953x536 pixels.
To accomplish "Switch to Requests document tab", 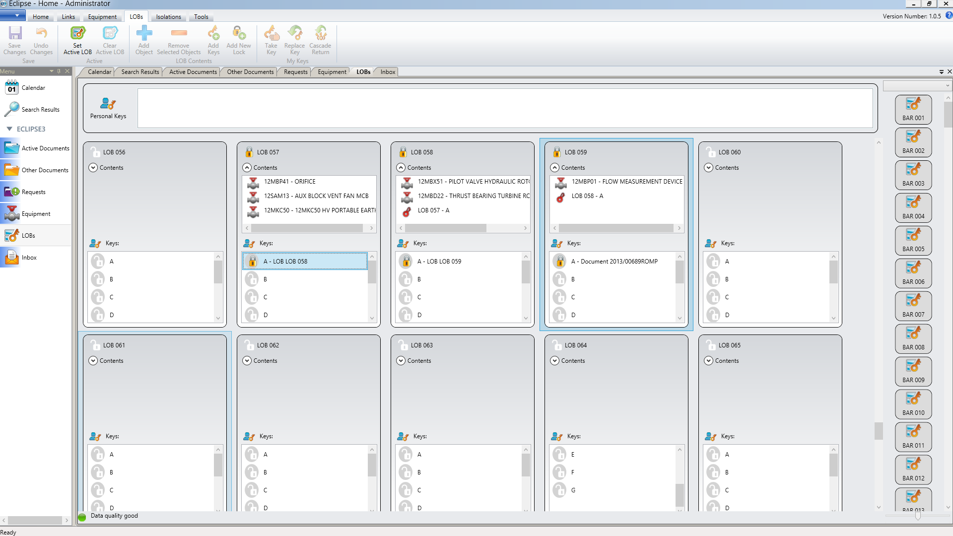I will click(x=296, y=72).
